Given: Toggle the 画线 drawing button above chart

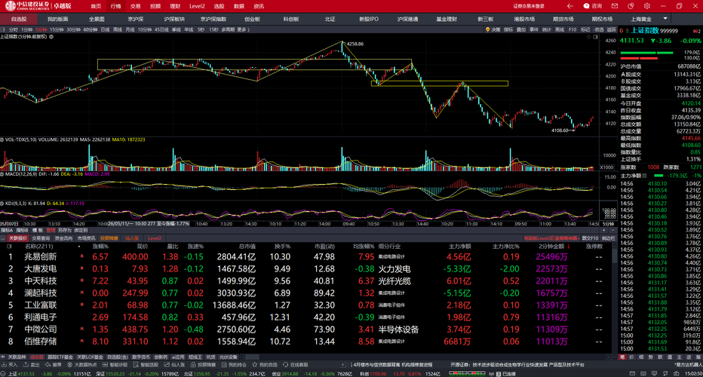Looking at the screenshot, I should coord(560,29).
